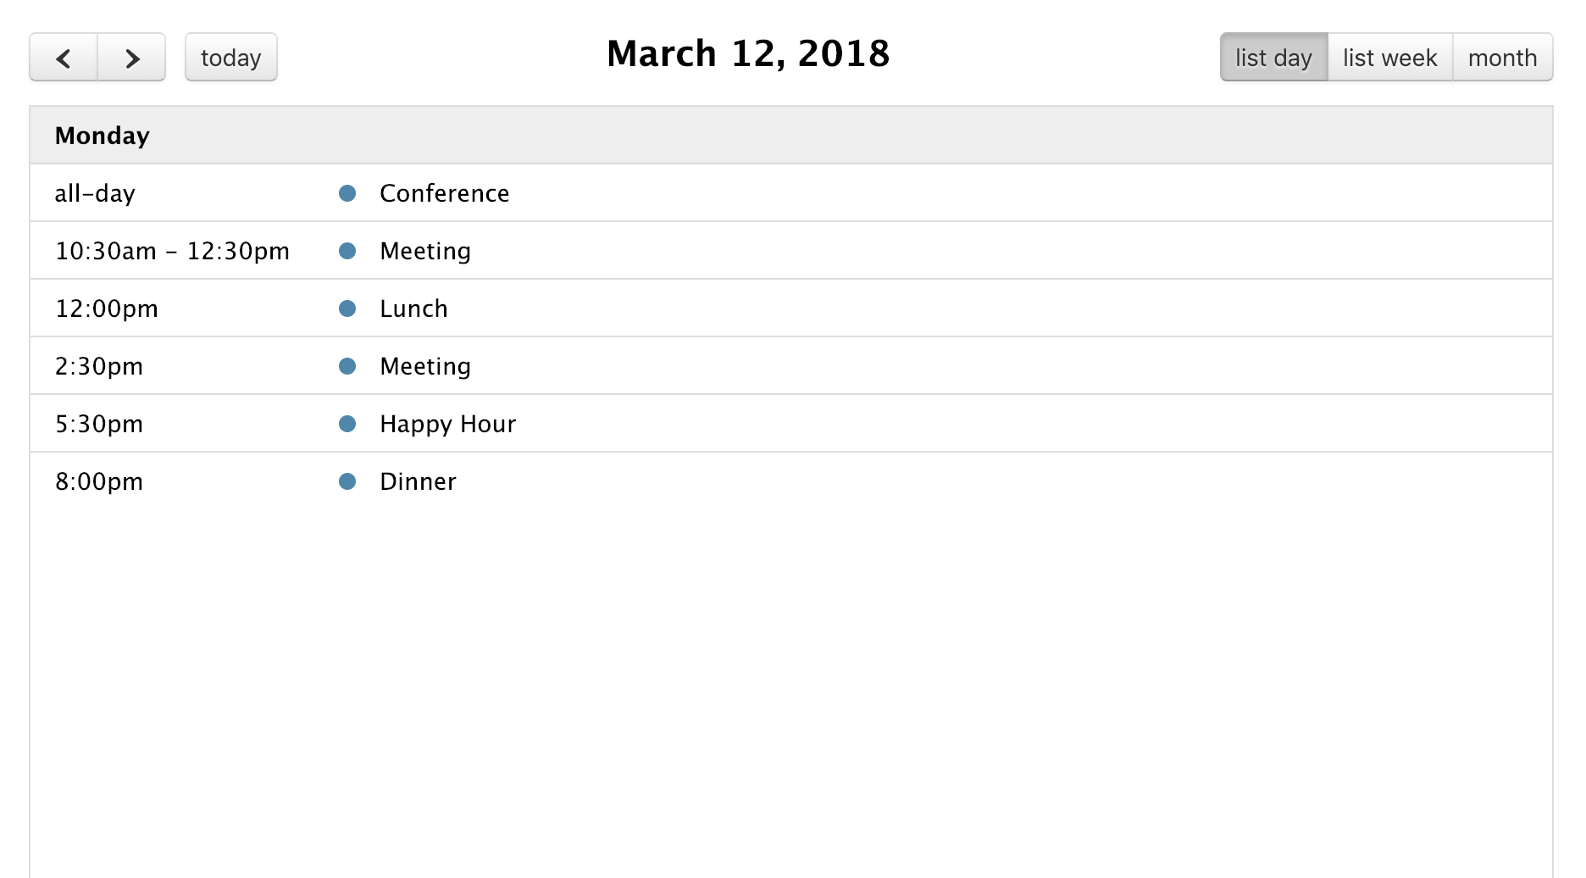Open the Dinner event at 8:00pm

tap(418, 481)
